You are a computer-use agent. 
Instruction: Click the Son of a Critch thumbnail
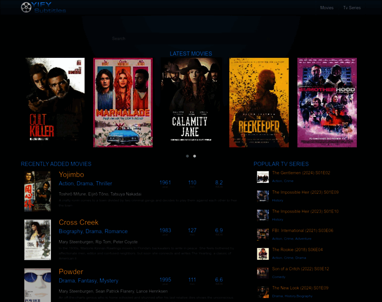[263, 273]
